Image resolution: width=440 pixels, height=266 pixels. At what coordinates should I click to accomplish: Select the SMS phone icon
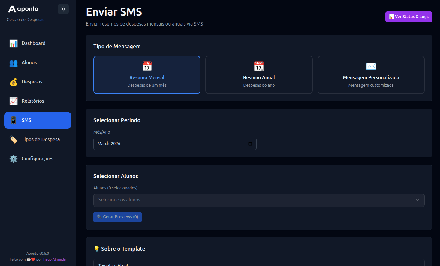(x=13, y=120)
